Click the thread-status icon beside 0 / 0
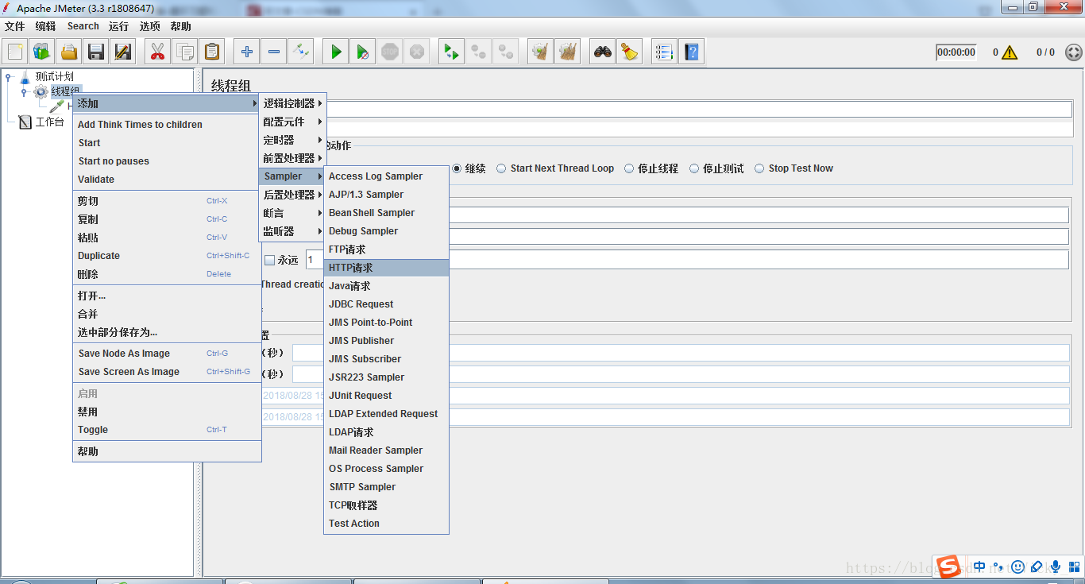Screen dimensions: 1085x584 tap(1073, 52)
